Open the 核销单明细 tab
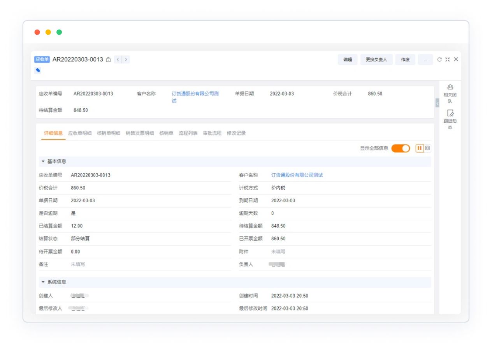 [109, 133]
